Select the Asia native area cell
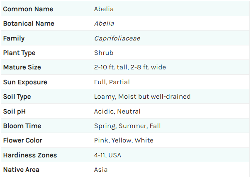 click(x=171, y=170)
